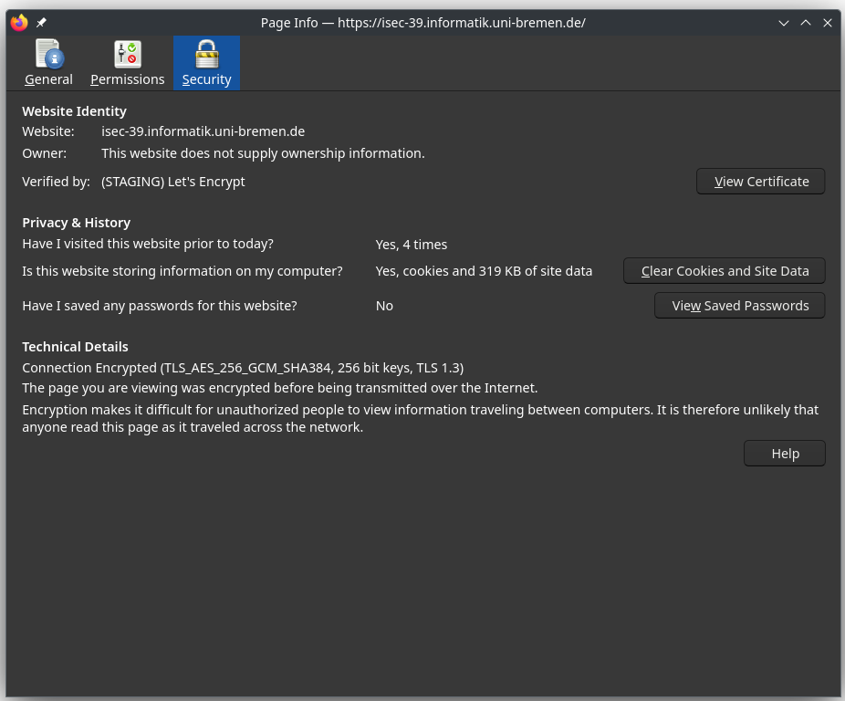Click the website domain isec-39.informatik.uni-bremen.de field
Viewport: 845px width, 701px height.
coord(203,131)
